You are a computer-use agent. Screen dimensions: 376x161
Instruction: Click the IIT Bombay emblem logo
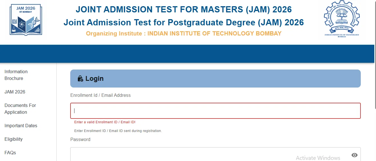coord(342,19)
